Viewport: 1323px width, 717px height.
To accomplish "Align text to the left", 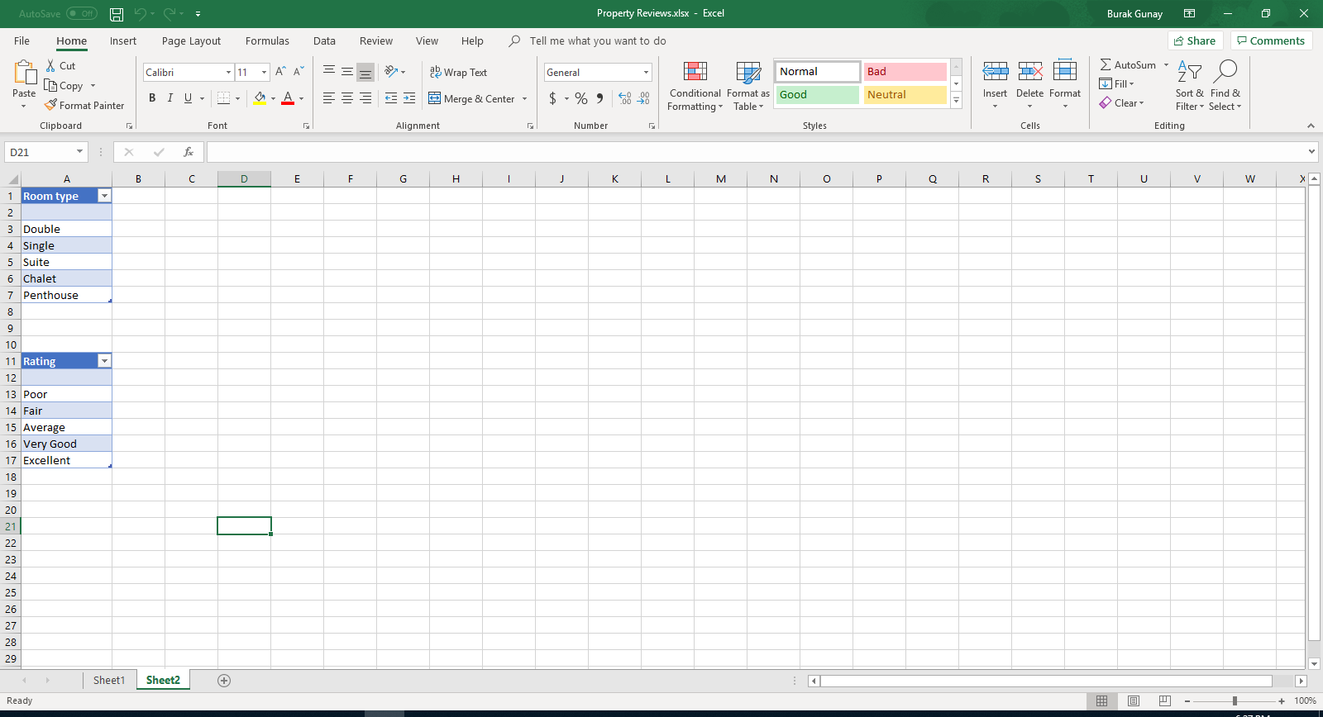I will coord(329,98).
